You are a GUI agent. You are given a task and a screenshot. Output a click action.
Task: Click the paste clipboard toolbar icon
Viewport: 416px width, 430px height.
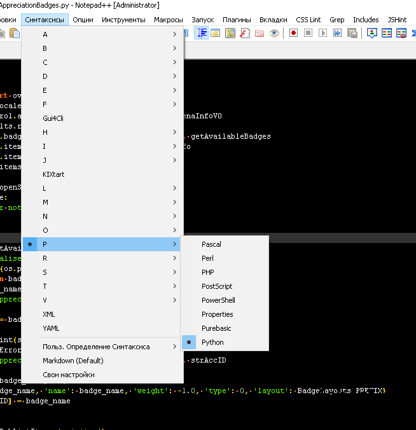tap(15, 33)
